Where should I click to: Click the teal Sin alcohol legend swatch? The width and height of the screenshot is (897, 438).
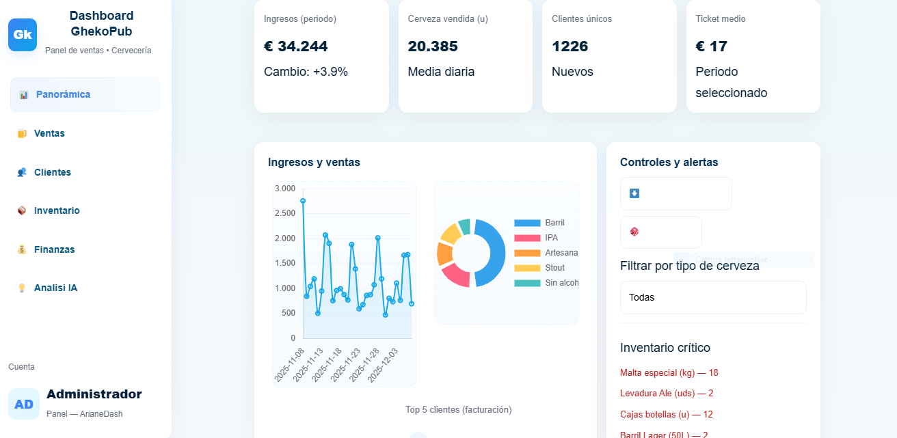click(x=527, y=283)
